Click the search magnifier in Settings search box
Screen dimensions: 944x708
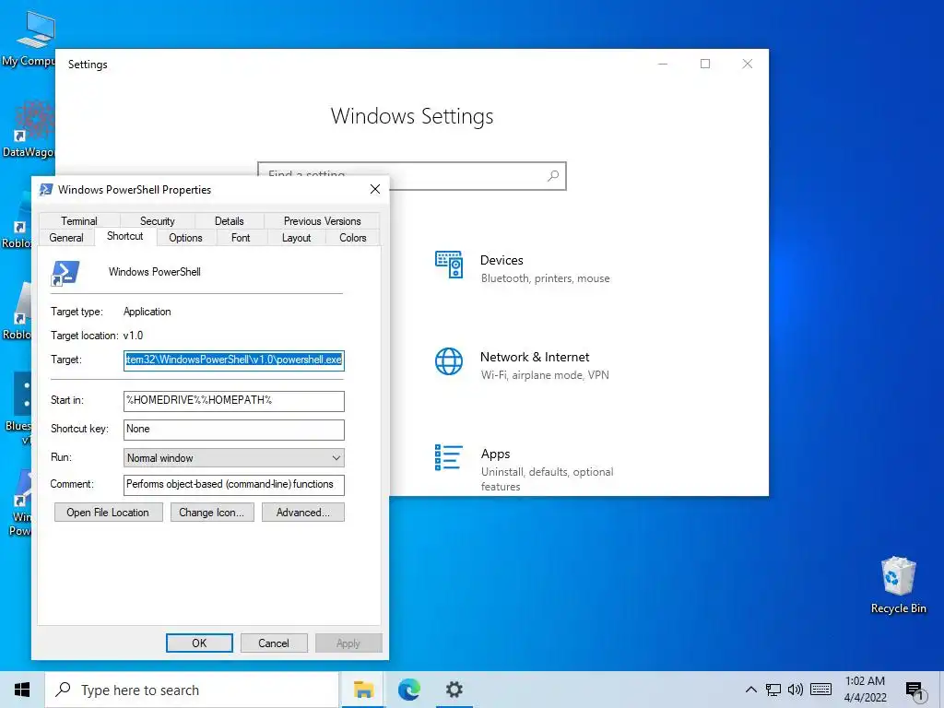point(553,176)
